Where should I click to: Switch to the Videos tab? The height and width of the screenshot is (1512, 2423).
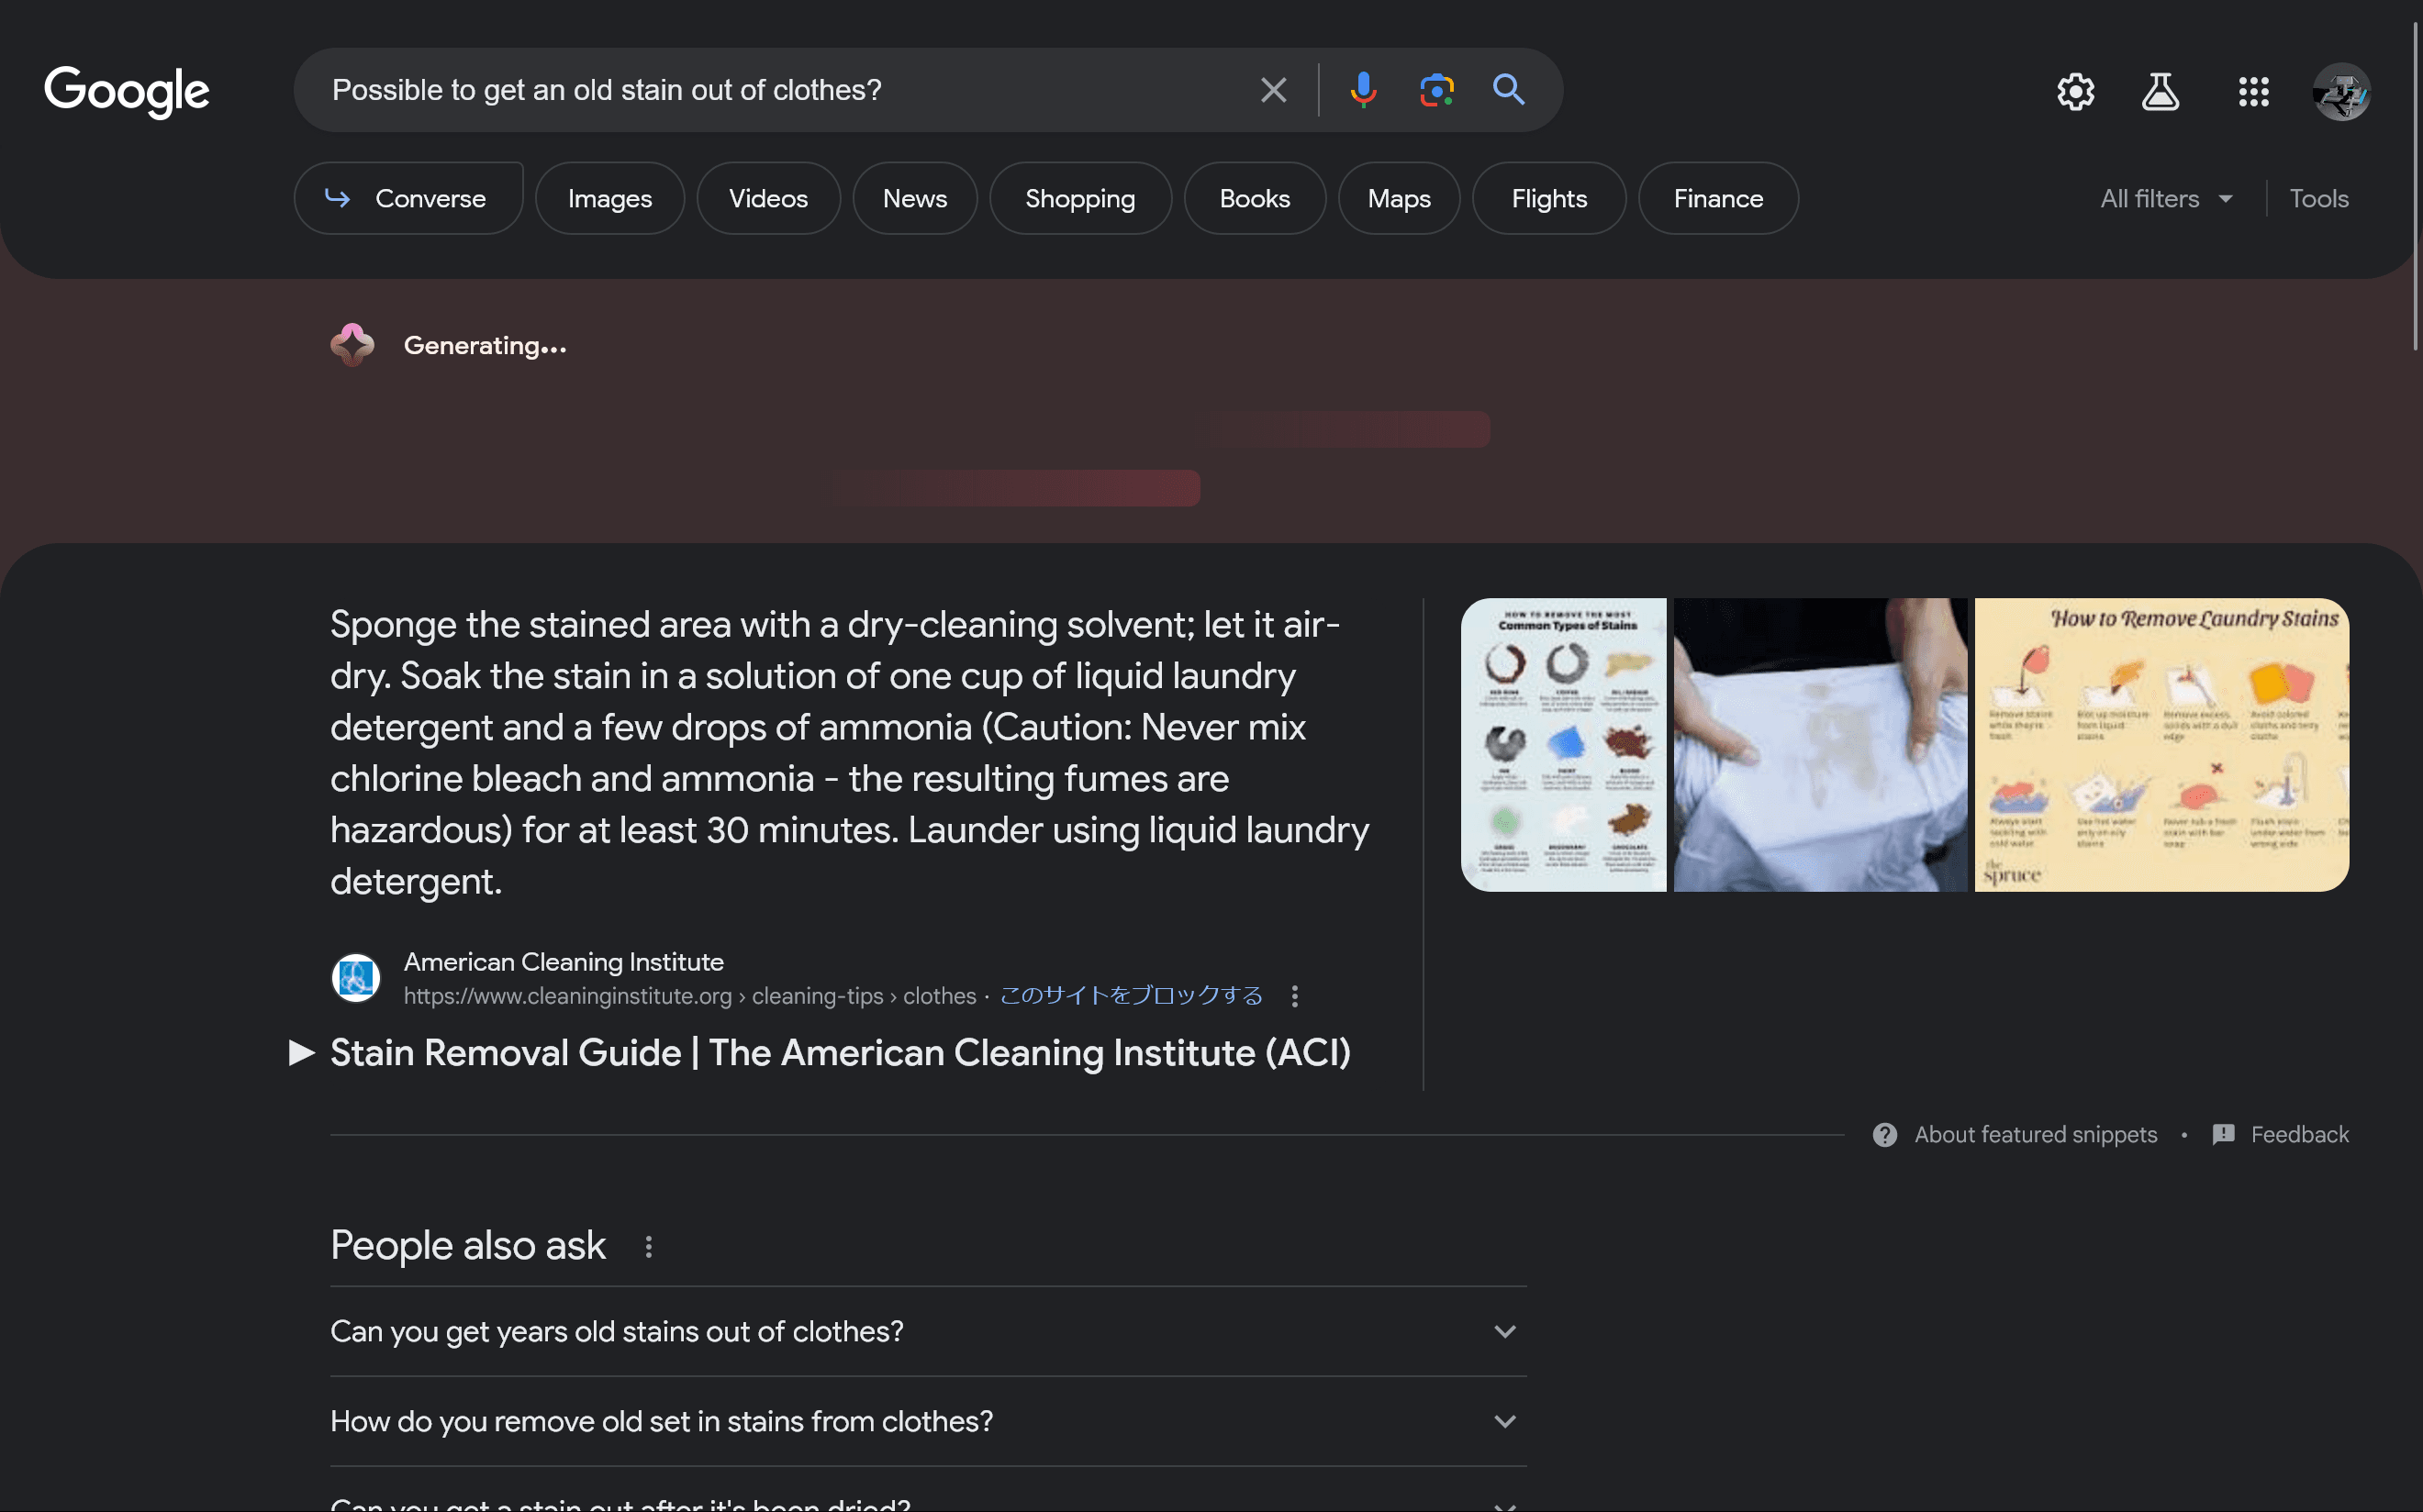tap(768, 198)
